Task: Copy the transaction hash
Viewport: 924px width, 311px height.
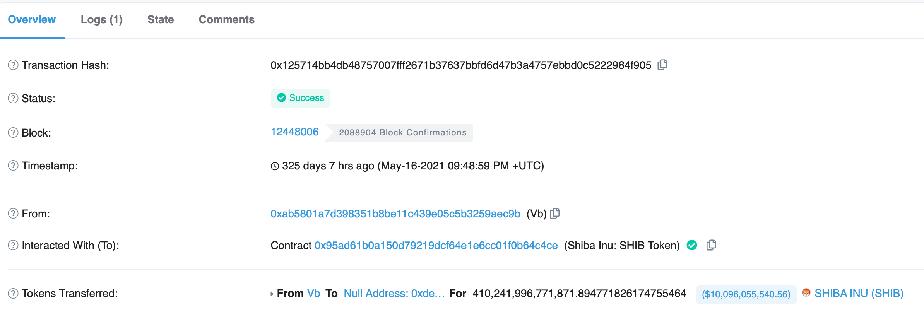Action: tap(662, 65)
